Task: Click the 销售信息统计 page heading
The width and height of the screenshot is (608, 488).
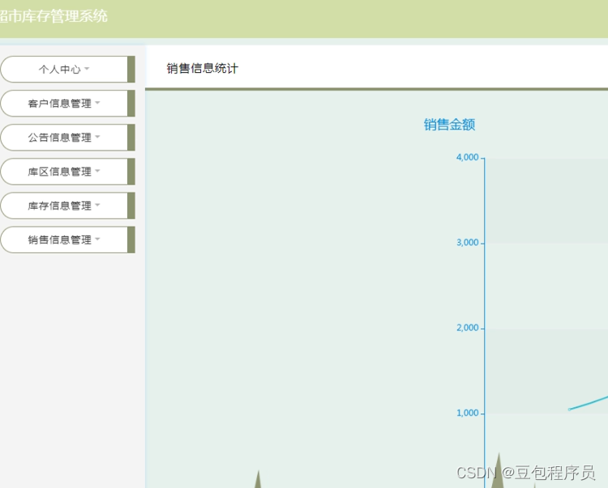Action: point(203,69)
